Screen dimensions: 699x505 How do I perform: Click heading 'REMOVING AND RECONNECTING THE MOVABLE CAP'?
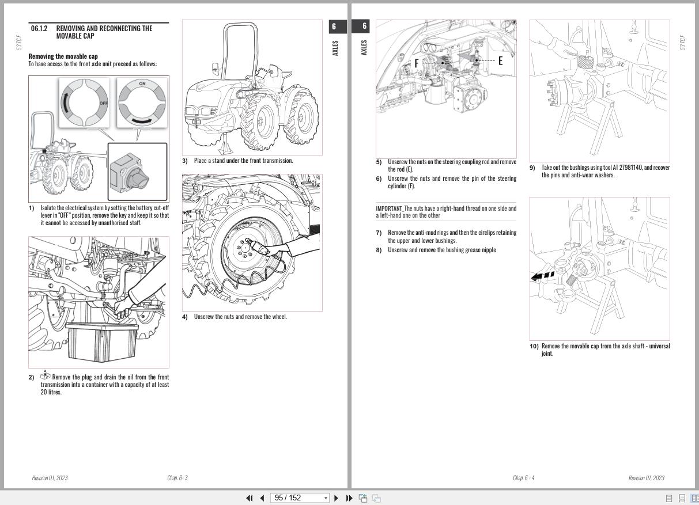[104, 32]
